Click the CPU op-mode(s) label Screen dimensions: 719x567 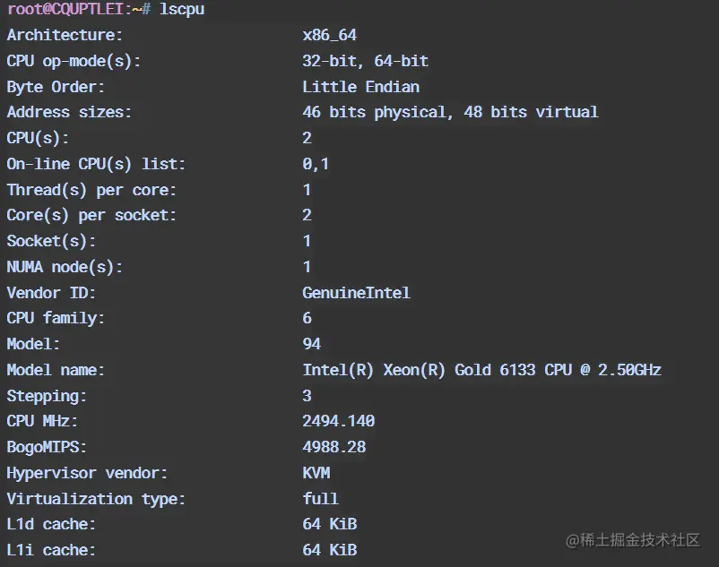(74, 62)
